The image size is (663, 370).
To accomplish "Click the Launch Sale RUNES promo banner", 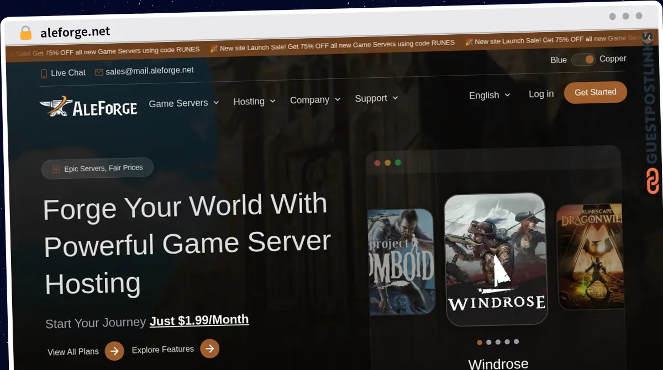I will click(331, 44).
